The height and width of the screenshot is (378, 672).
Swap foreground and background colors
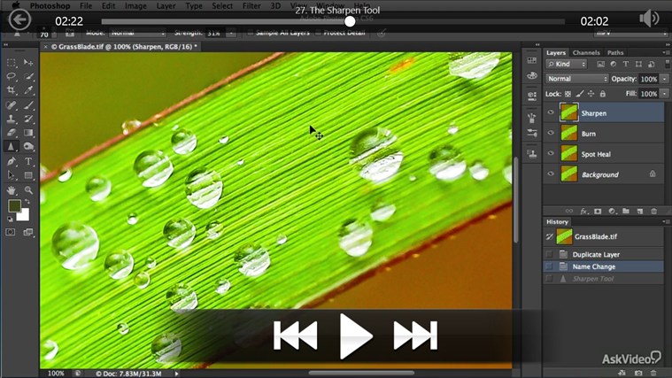[27, 202]
